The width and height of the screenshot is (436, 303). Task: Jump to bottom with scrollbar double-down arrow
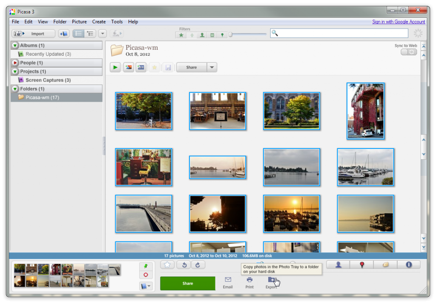424,247
